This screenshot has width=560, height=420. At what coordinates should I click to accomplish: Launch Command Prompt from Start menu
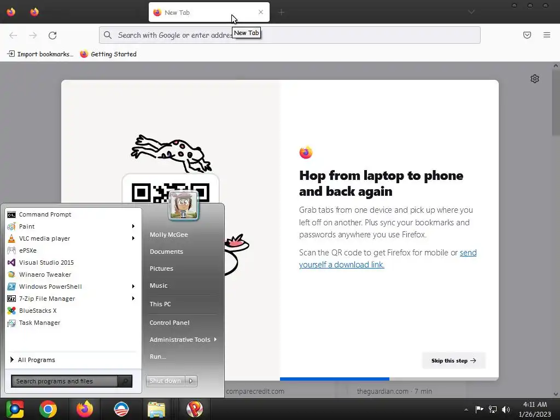pyautogui.click(x=72, y=214)
